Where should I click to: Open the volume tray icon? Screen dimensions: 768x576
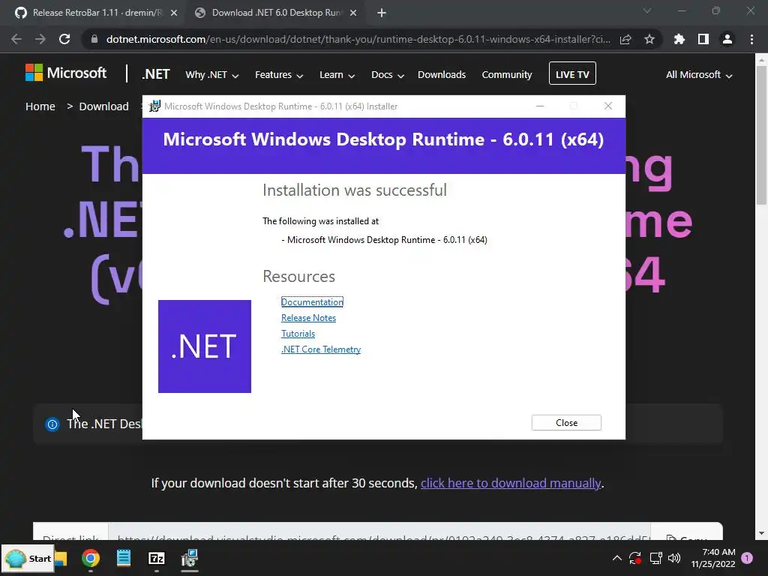point(674,558)
